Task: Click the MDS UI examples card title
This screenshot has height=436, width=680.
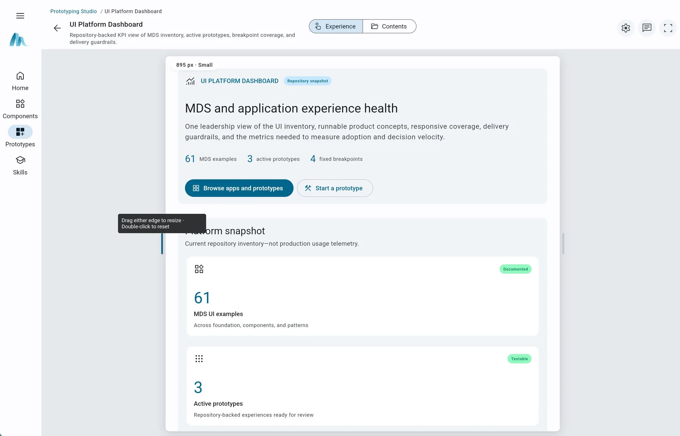Action: tap(218, 314)
